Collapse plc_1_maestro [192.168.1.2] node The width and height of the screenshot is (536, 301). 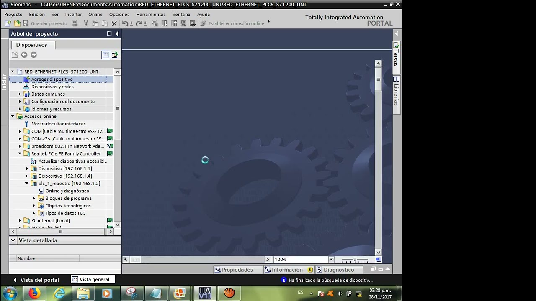(27, 184)
